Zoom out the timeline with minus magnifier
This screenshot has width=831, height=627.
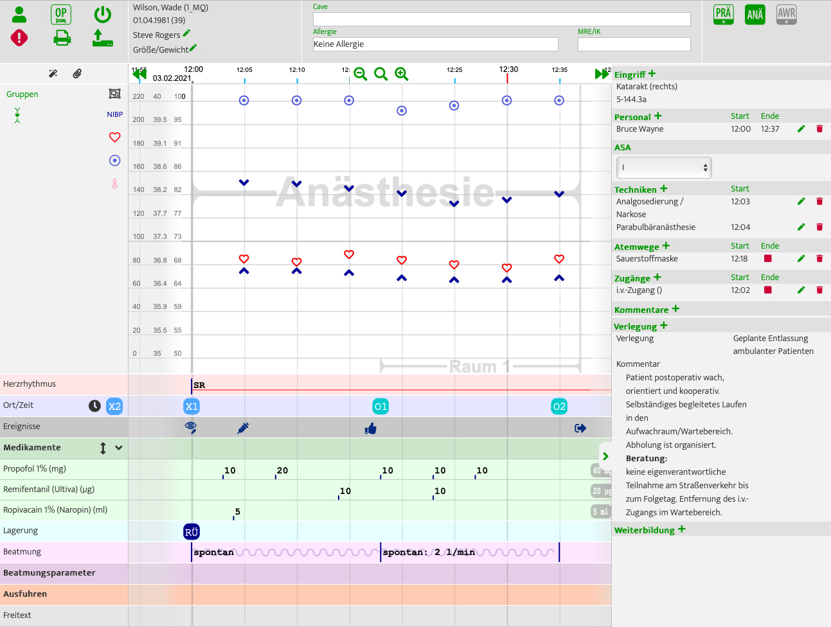tap(361, 75)
